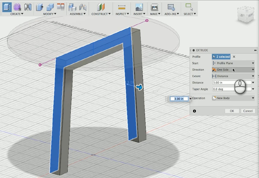Open the INSPECT menu

point(122,14)
